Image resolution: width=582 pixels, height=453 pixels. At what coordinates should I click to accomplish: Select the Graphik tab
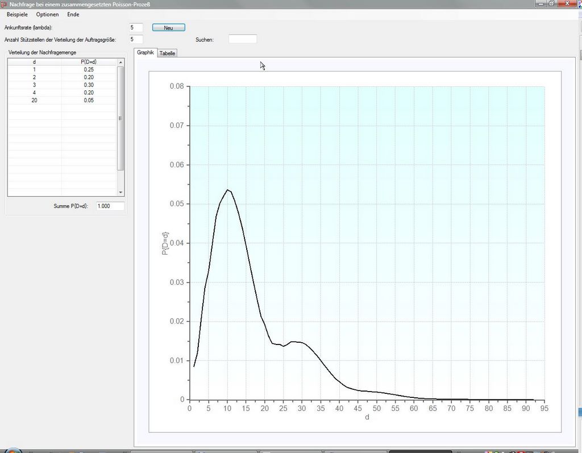[145, 52]
